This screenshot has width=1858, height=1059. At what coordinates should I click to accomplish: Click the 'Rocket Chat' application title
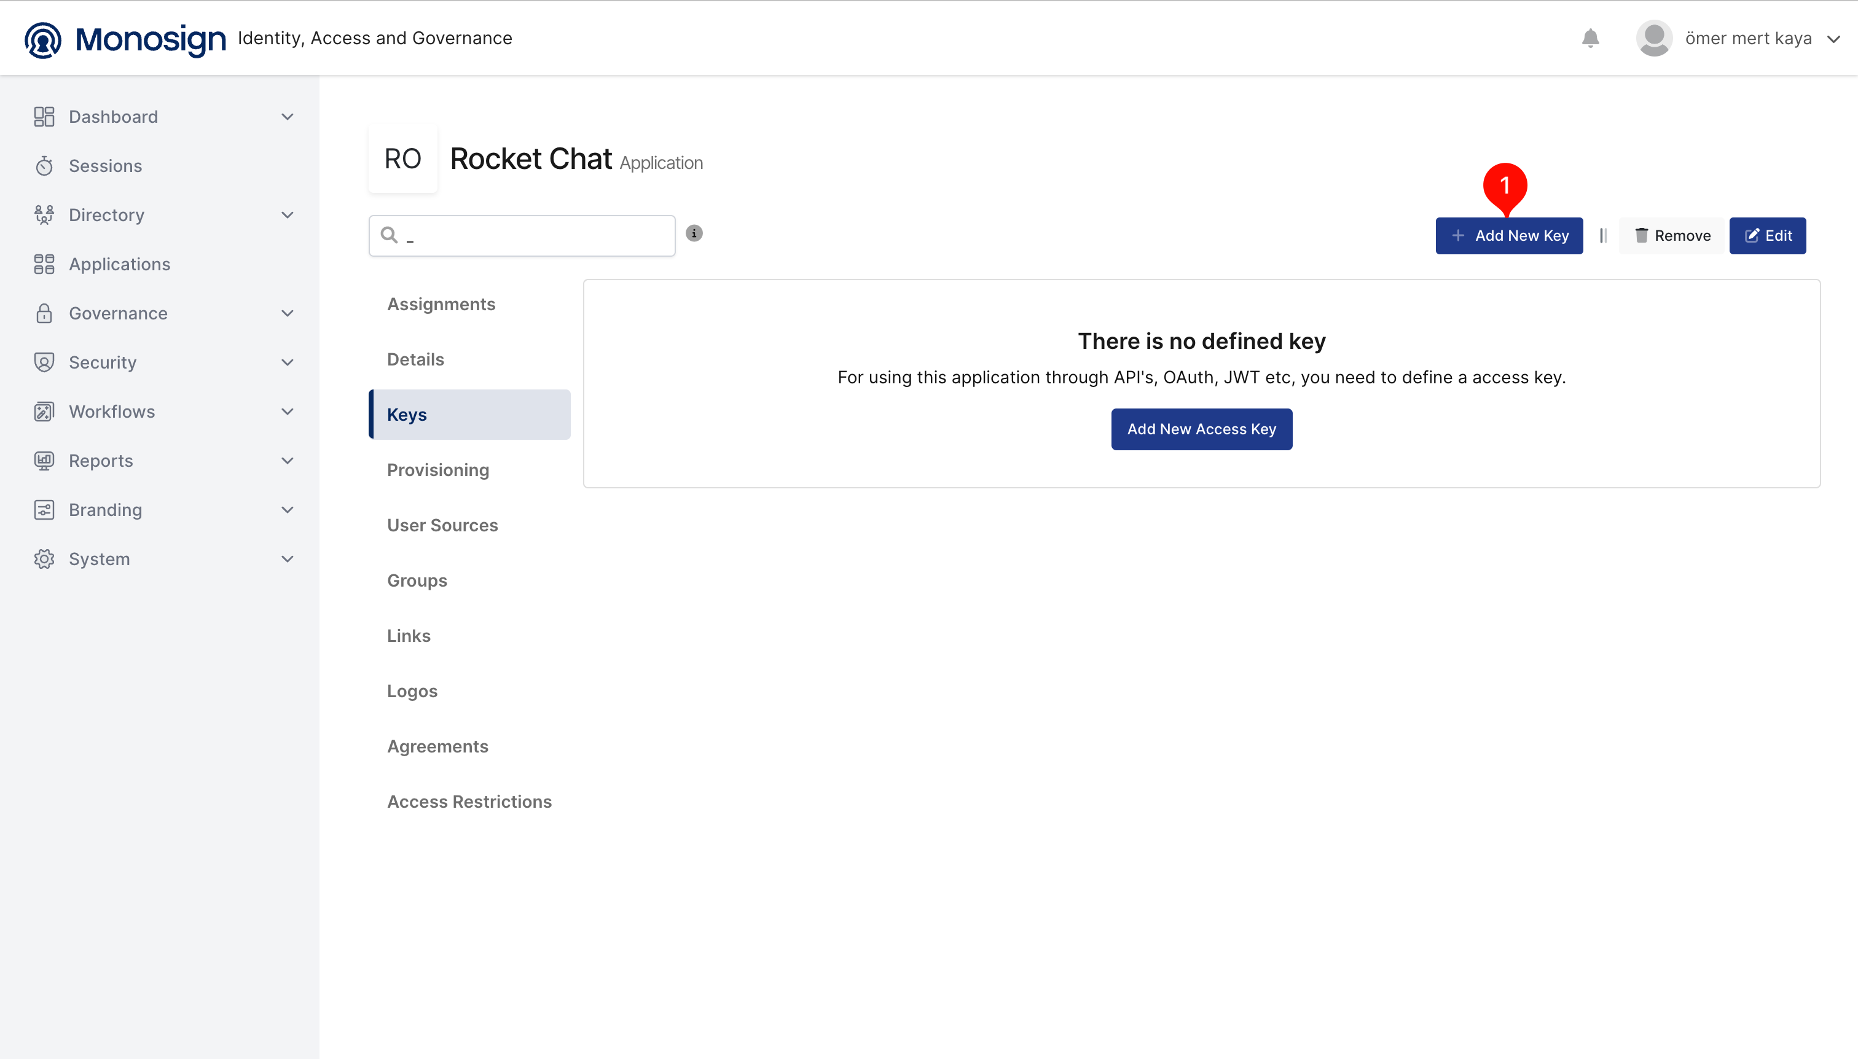click(x=531, y=158)
